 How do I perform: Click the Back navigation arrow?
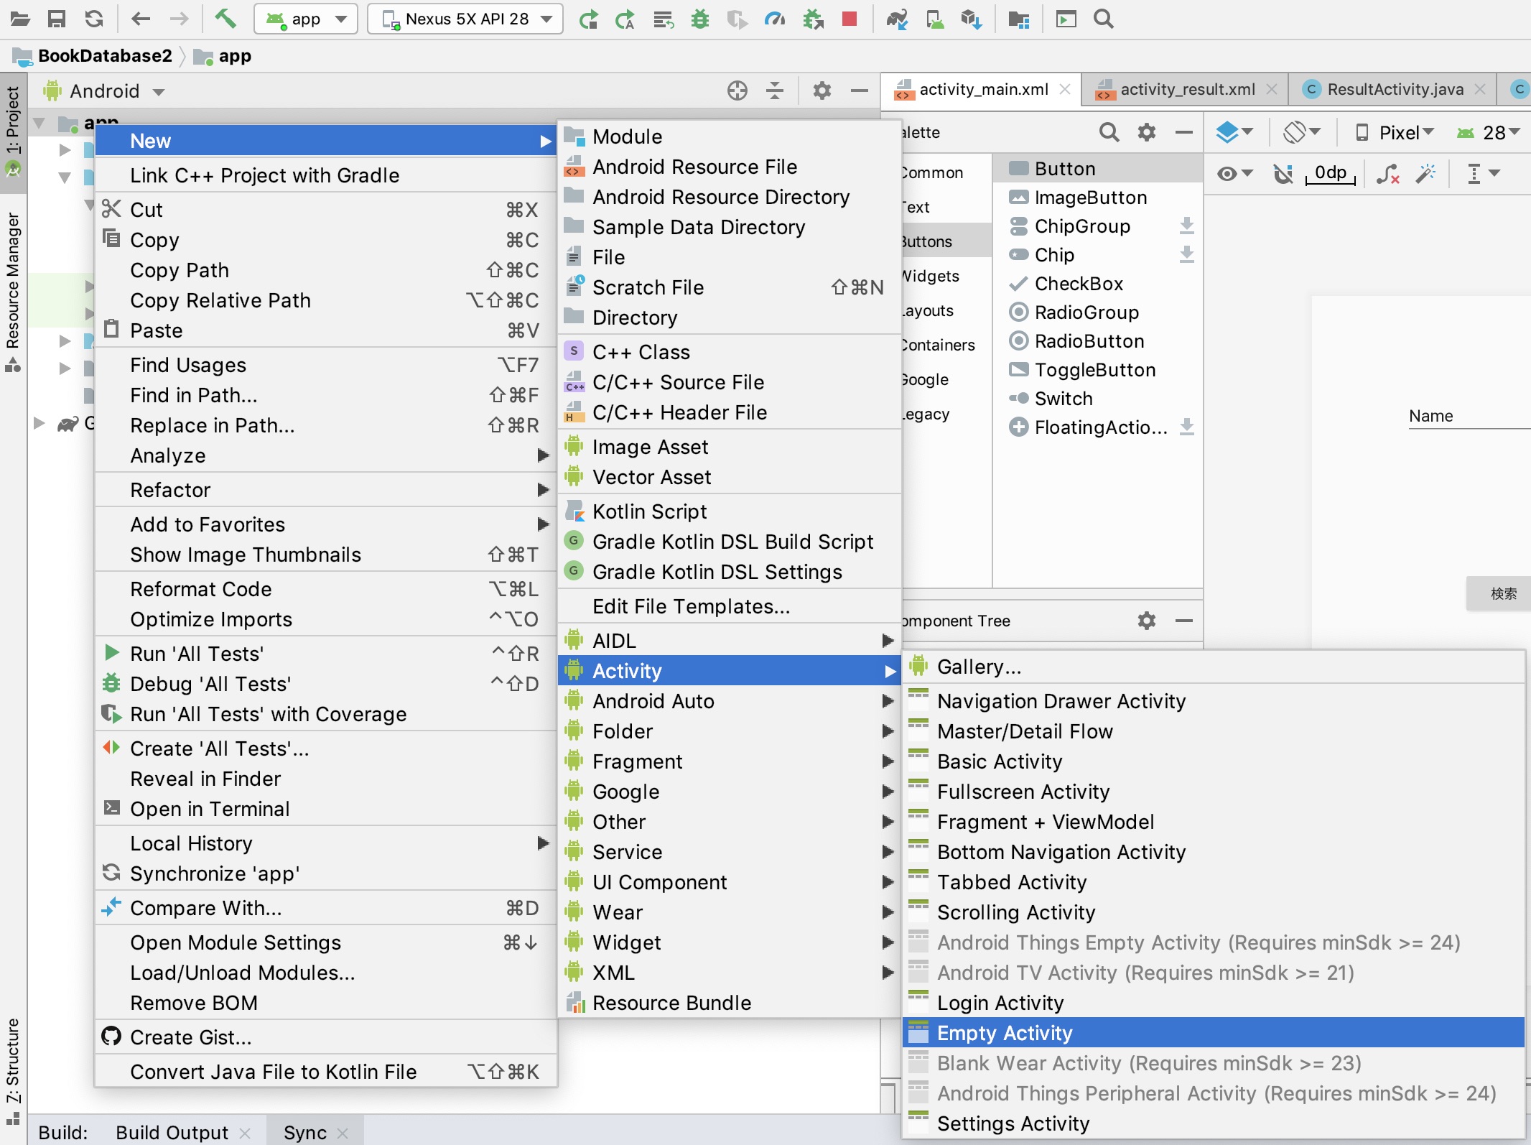click(141, 19)
